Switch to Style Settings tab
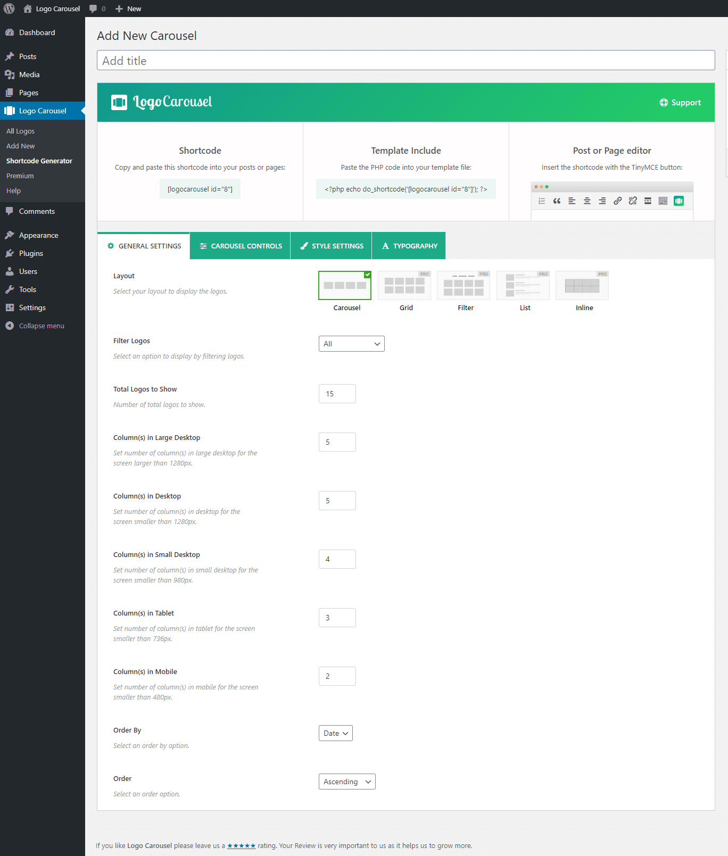The width and height of the screenshot is (728, 856). click(332, 246)
